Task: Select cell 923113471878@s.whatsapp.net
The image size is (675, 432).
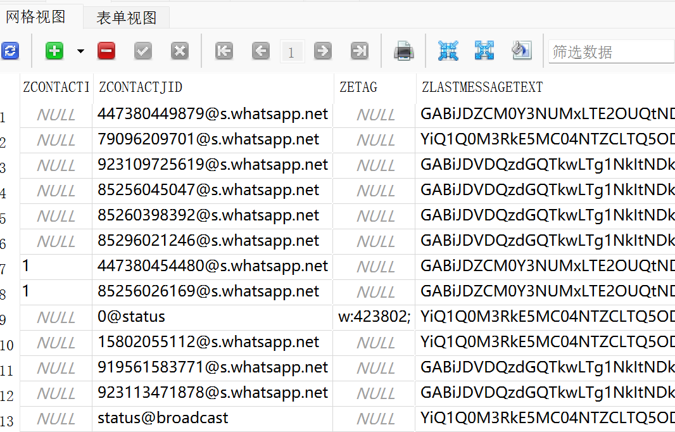Action: (212, 393)
